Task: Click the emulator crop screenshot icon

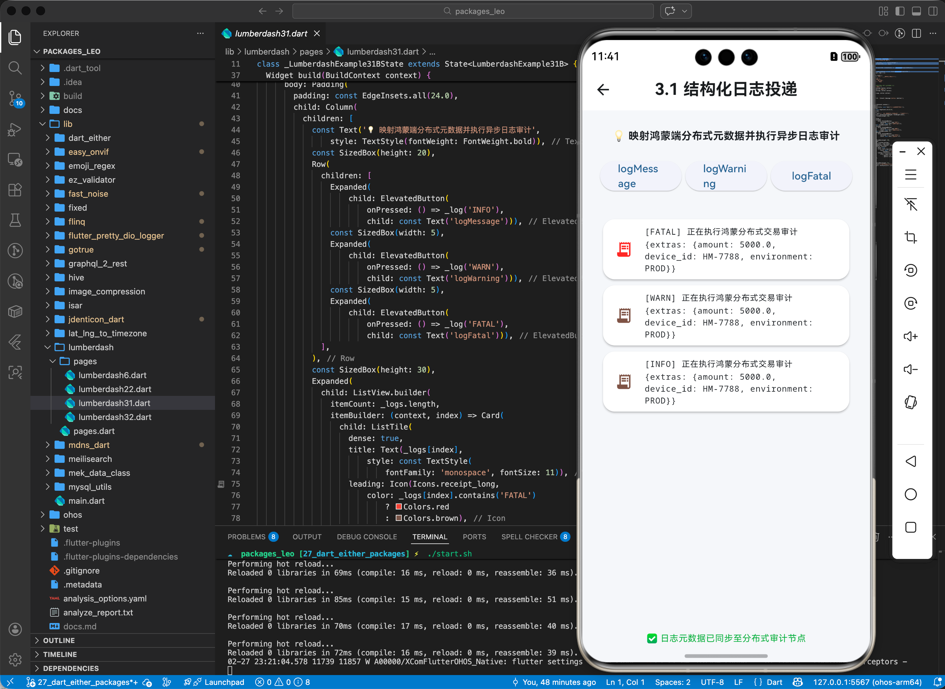Action: (x=910, y=237)
